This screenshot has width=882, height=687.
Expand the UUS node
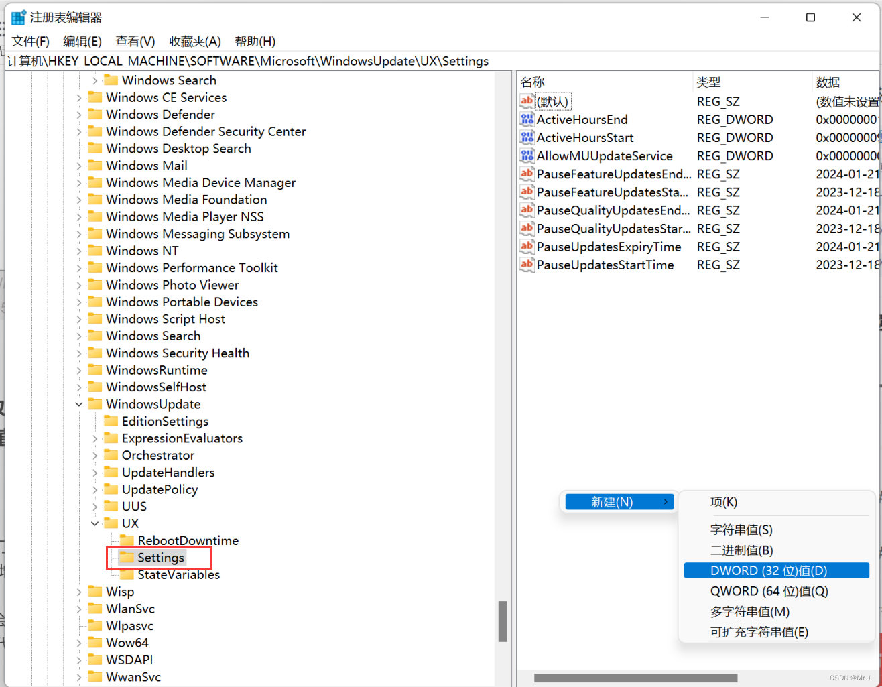click(x=95, y=507)
